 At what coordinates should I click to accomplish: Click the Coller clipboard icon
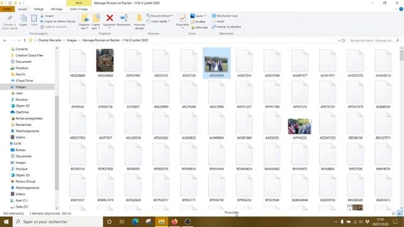point(33,18)
